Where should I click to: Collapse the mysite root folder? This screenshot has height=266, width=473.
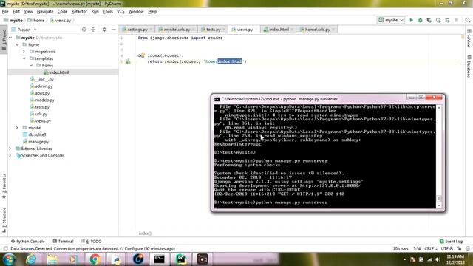point(11,38)
